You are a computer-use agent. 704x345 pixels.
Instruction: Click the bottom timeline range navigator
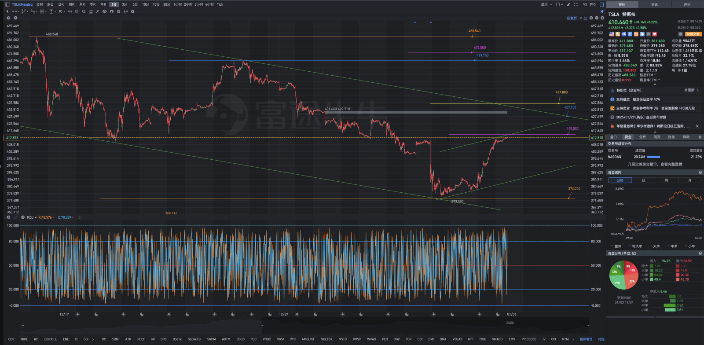point(304,326)
